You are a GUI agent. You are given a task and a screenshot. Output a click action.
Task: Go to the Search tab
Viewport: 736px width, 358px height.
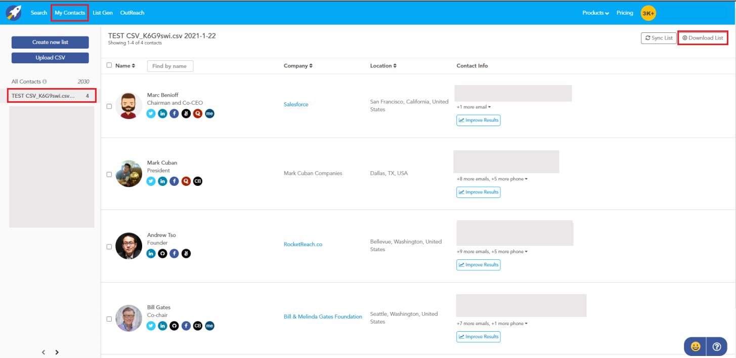[x=39, y=13]
